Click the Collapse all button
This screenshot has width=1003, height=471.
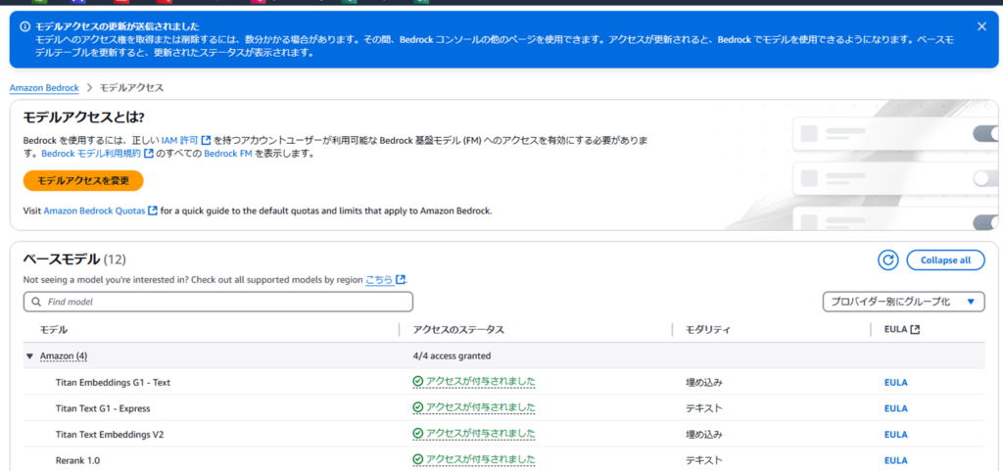(945, 260)
